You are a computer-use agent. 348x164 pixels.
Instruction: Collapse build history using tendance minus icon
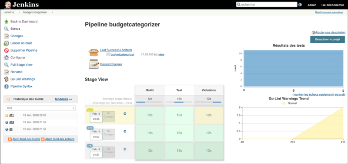coord(70,100)
